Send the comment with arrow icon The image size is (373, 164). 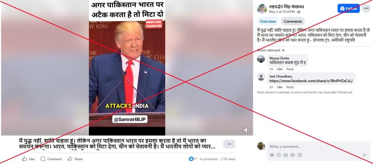coord(365,155)
